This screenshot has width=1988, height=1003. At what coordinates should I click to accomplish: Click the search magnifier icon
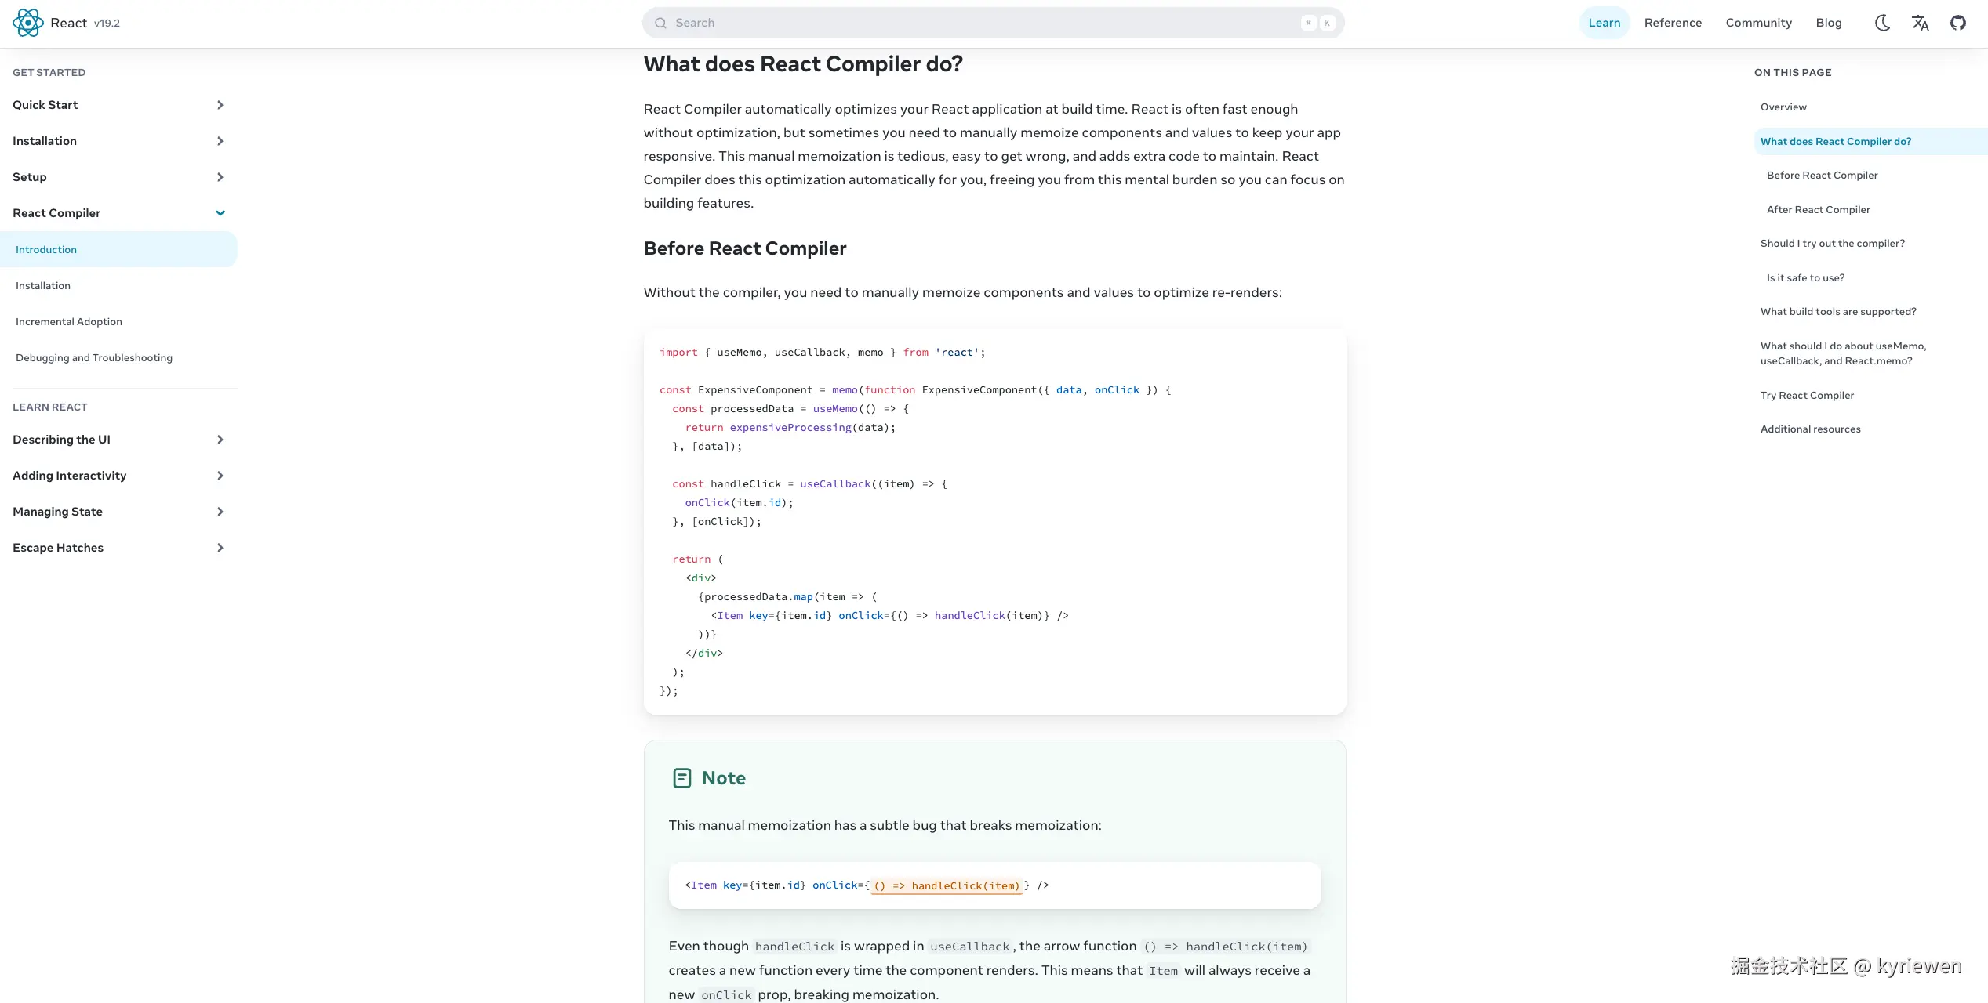click(660, 23)
